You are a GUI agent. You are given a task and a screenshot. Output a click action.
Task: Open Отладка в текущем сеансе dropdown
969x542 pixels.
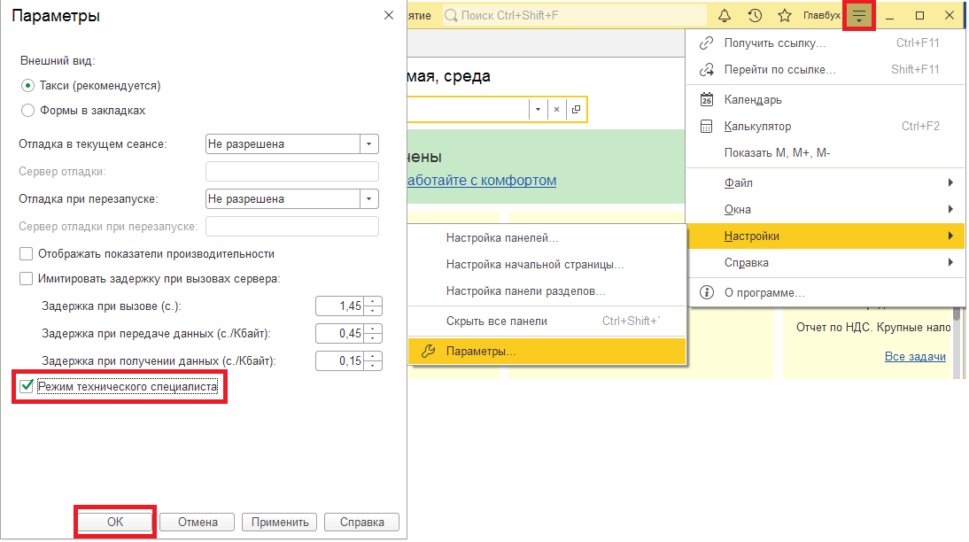point(369,144)
